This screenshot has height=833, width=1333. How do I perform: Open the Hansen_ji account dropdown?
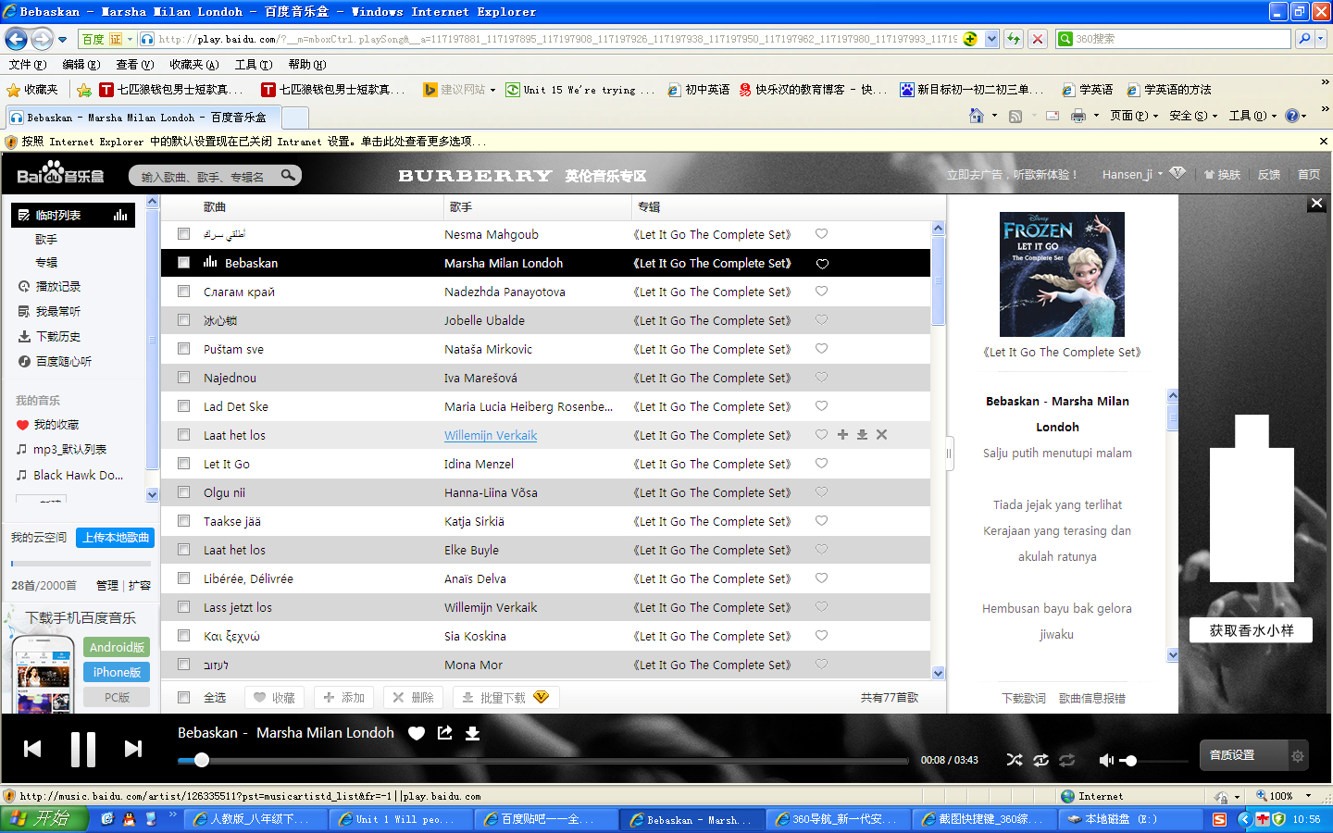[1132, 175]
